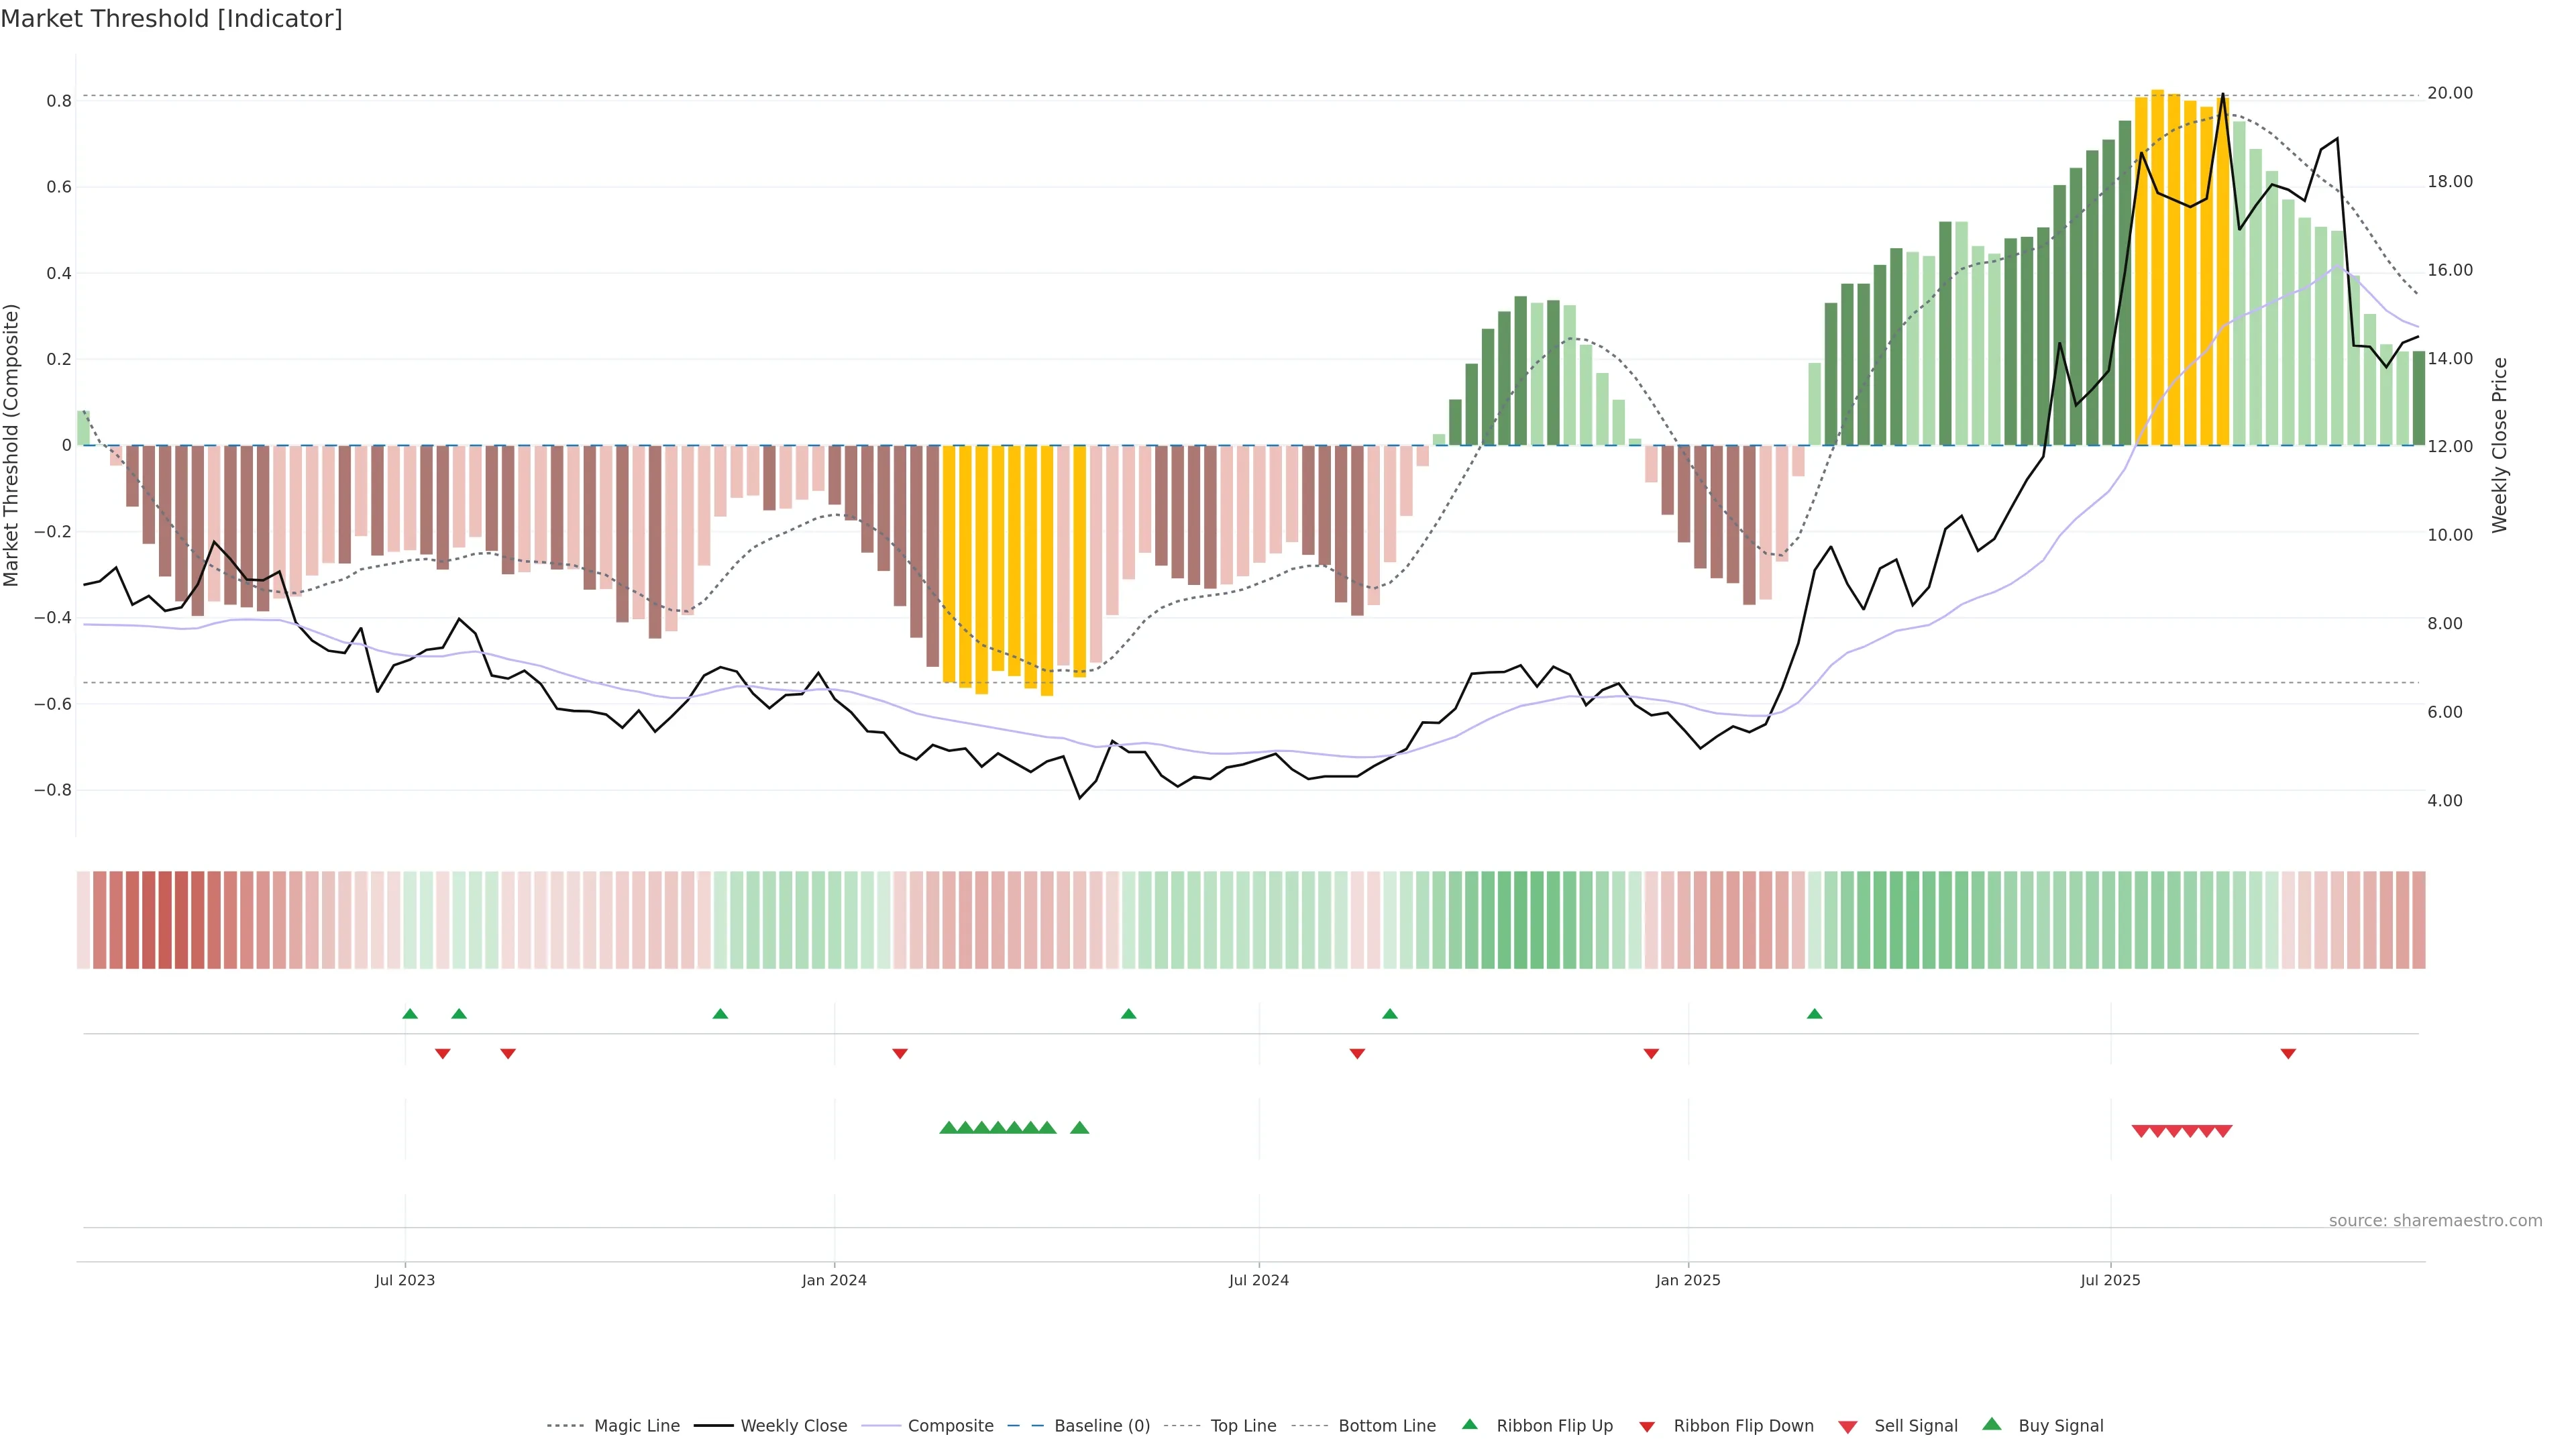Click the Sell Signal legend icon
Viewport: 2576px width, 1449px height.
(1847, 1427)
